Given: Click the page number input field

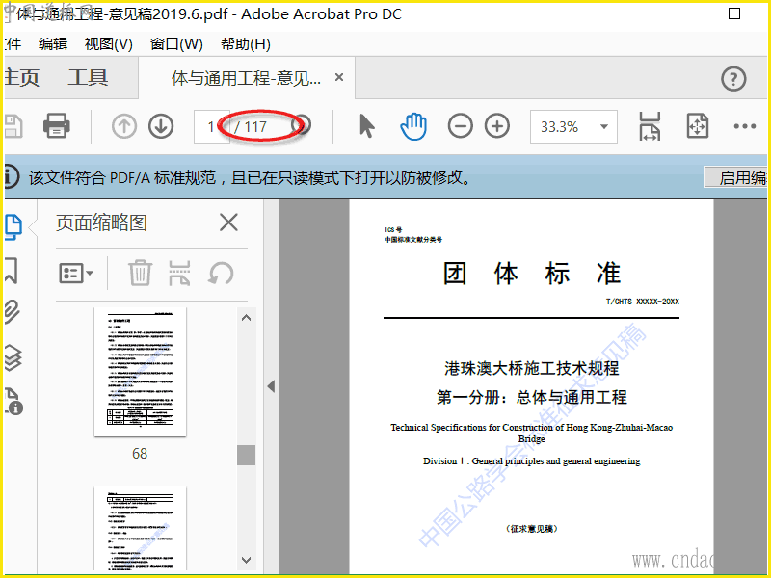Looking at the screenshot, I should click(211, 127).
